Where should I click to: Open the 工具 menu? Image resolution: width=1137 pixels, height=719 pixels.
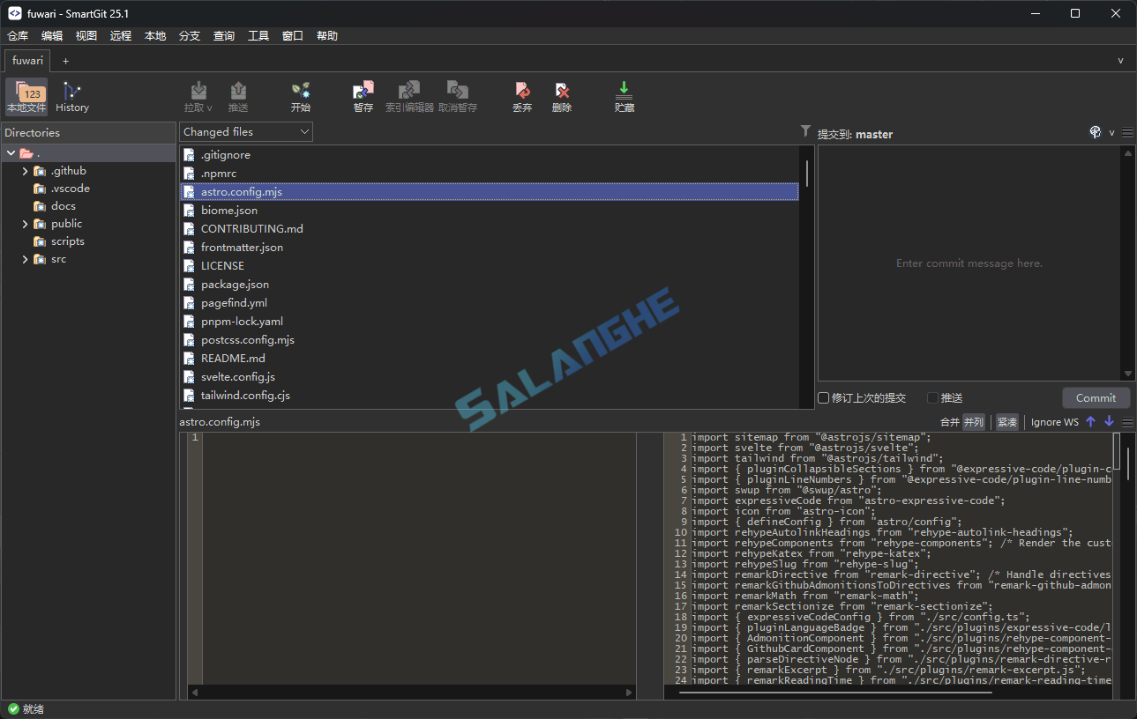coord(258,36)
